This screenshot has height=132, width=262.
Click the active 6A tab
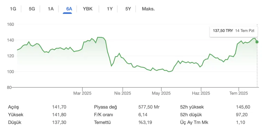(x=69, y=9)
